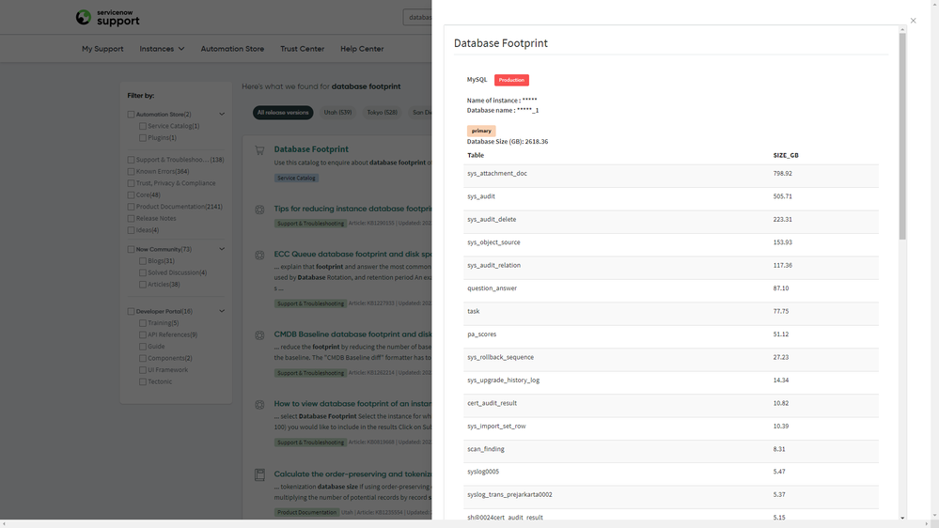Check the Core(48) filter

[x=131, y=195]
